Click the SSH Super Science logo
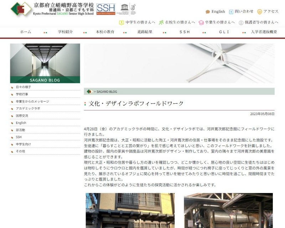Screen dimensions: 285x228 point(106,9)
